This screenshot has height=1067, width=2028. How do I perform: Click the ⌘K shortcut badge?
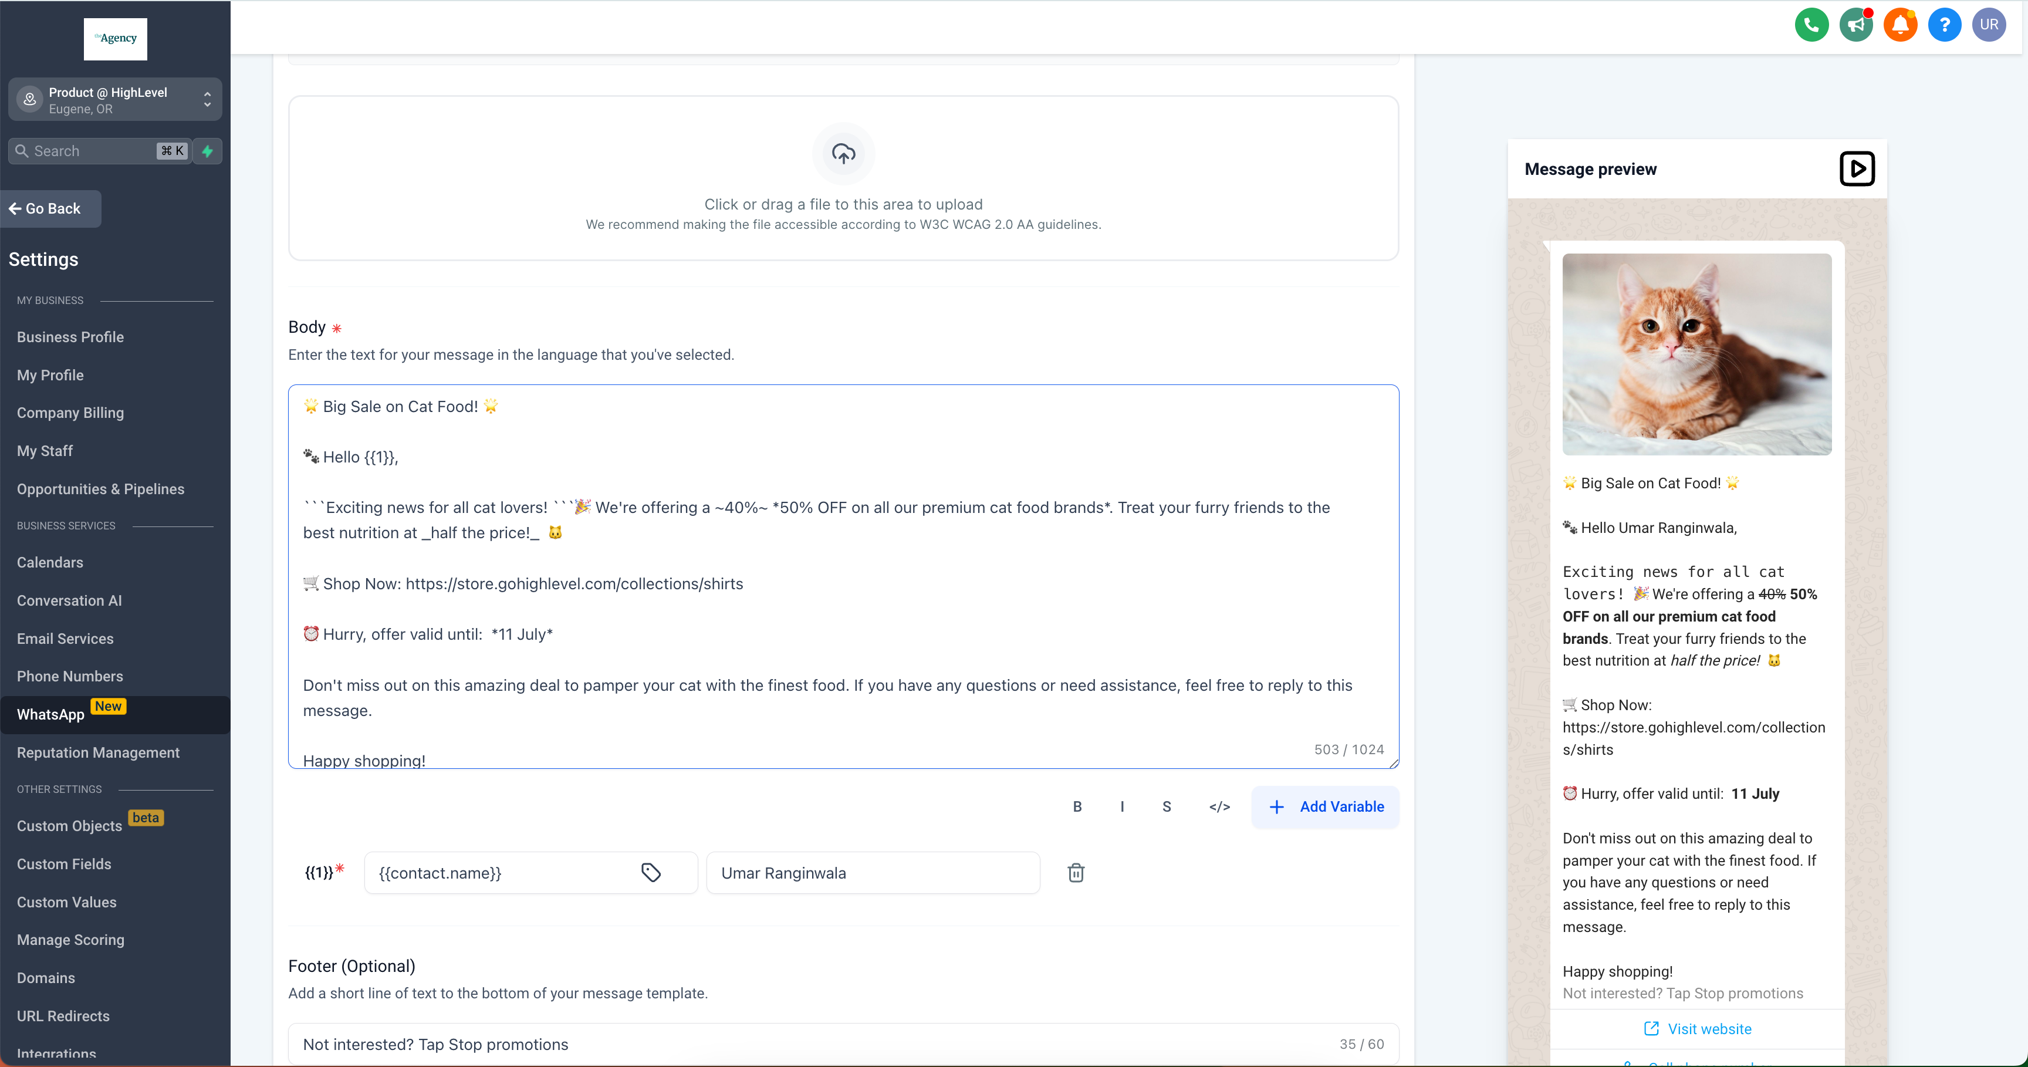[x=173, y=151]
